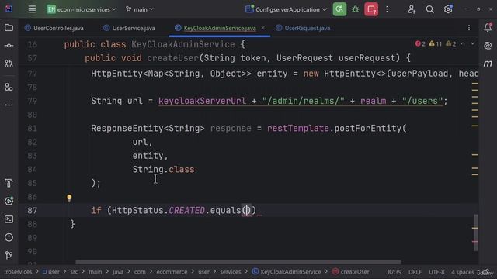Click the "/users" string literal

click(x=422, y=101)
